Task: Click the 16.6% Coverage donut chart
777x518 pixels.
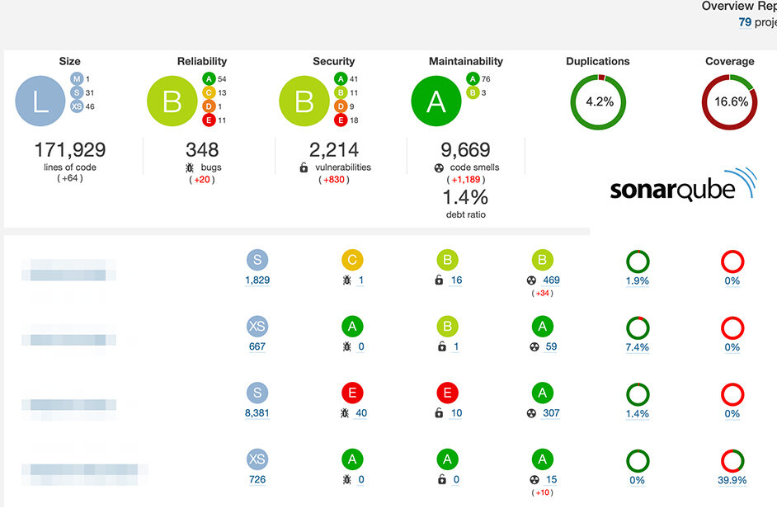Action: [730, 102]
